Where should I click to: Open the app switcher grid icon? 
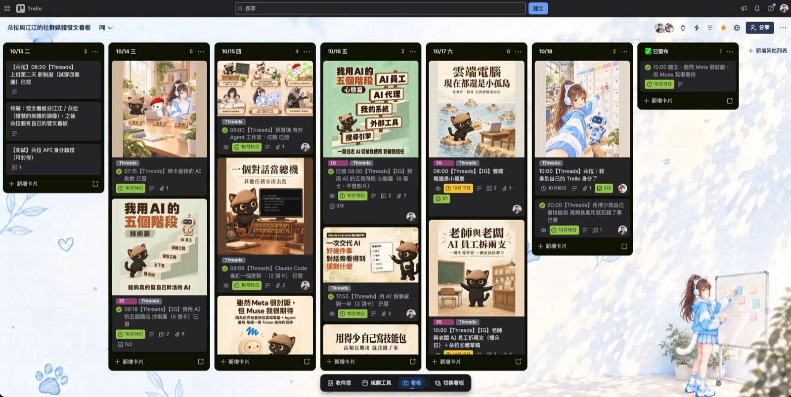point(7,8)
